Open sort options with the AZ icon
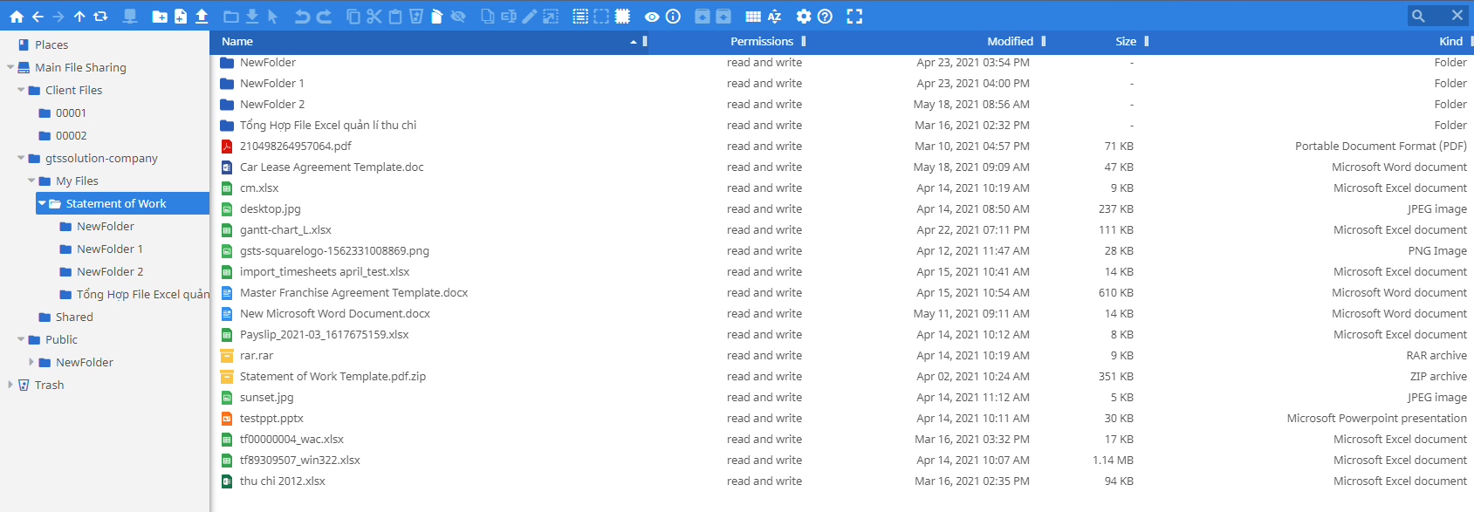The height and width of the screenshot is (512, 1474). coord(774,16)
